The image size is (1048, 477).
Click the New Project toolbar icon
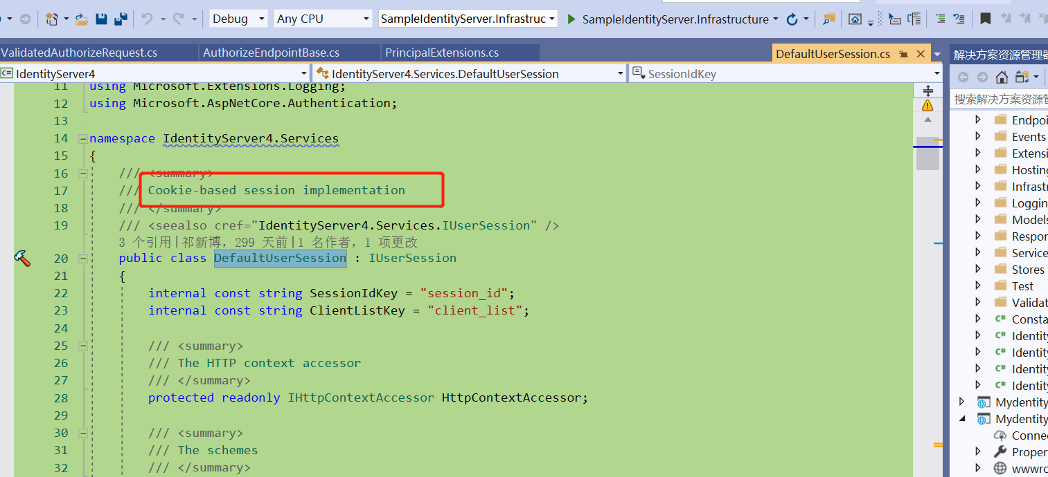52,19
